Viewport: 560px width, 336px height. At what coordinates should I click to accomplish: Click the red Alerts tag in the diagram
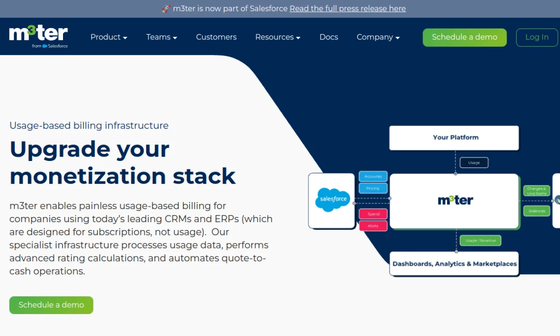[x=373, y=226]
